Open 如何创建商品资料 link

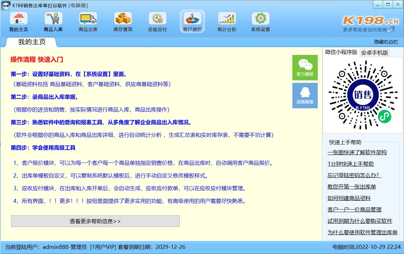coord(349,198)
